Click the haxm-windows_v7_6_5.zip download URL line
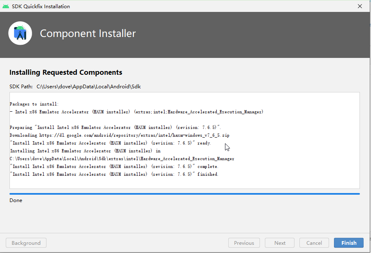The height and width of the screenshot is (253, 371). 120,135
